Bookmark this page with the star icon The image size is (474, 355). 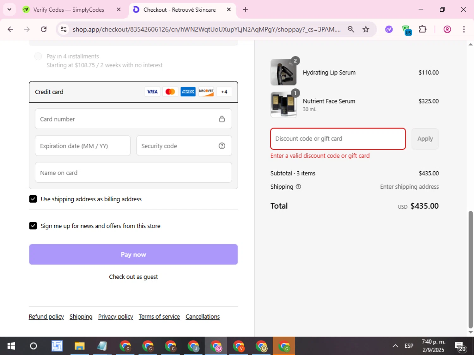coord(366,29)
